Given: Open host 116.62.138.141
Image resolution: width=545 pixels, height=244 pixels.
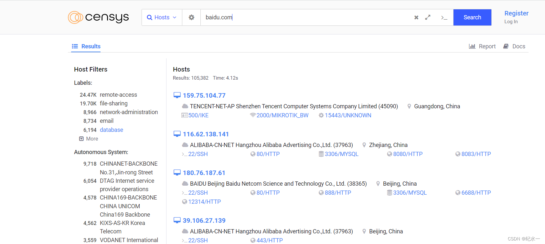Looking at the screenshot, I should 206,134.
